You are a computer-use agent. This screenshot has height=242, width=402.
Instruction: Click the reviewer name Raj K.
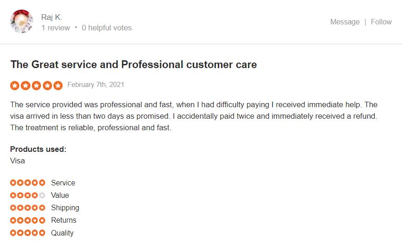[x=52, y=17]
